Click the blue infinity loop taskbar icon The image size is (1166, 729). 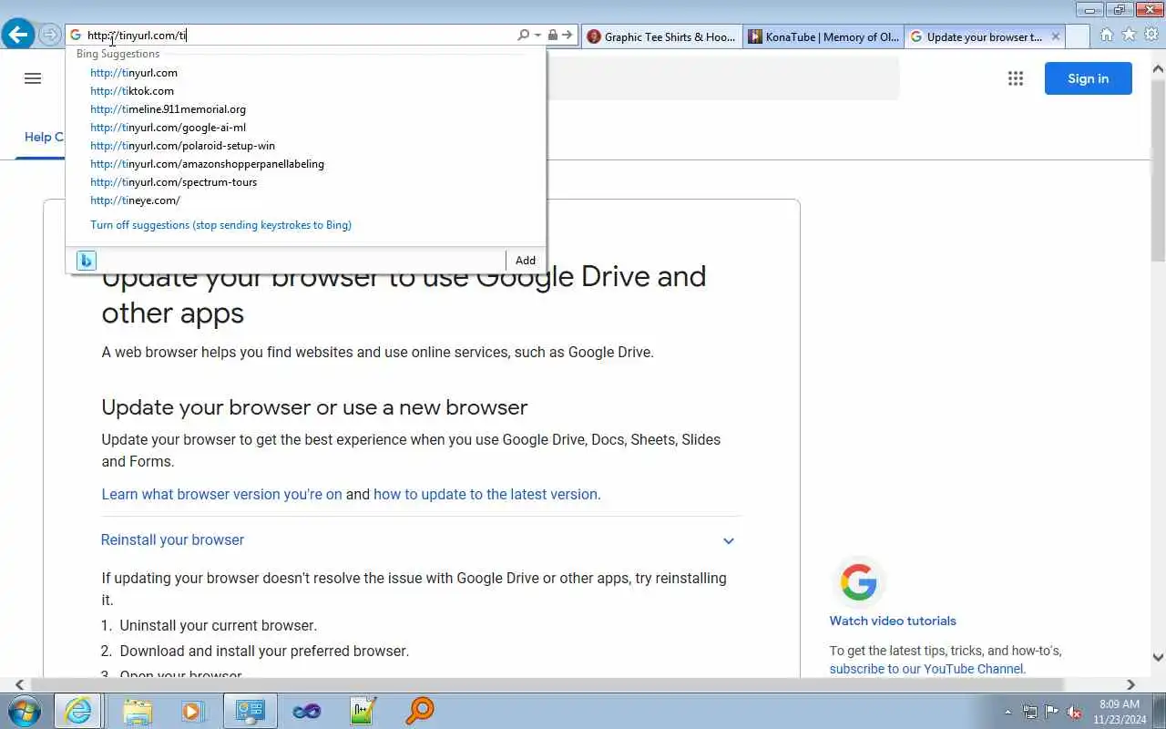(307, 711)
